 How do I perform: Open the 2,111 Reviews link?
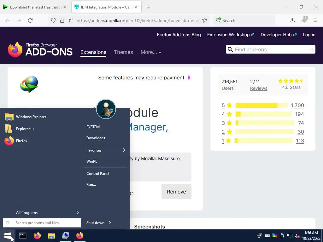pos(259,85)
